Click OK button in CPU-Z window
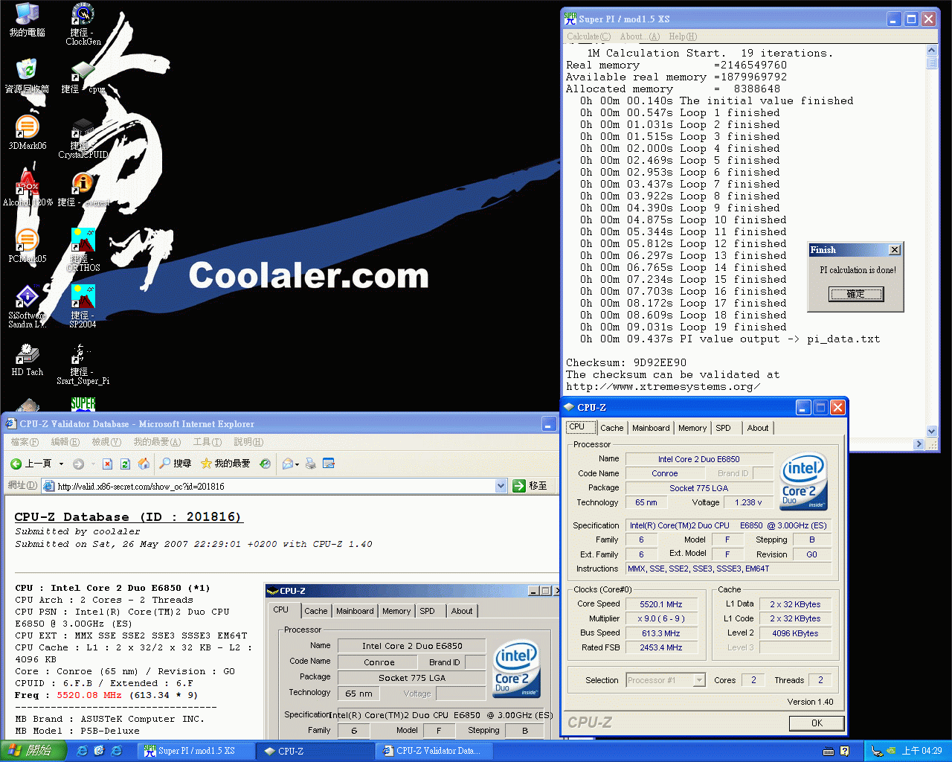952x762 pixels. [817, 723]
